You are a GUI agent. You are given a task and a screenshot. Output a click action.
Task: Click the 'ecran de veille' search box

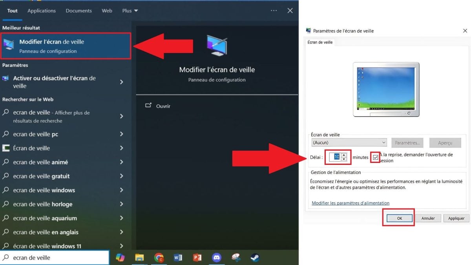pos(55,258)
